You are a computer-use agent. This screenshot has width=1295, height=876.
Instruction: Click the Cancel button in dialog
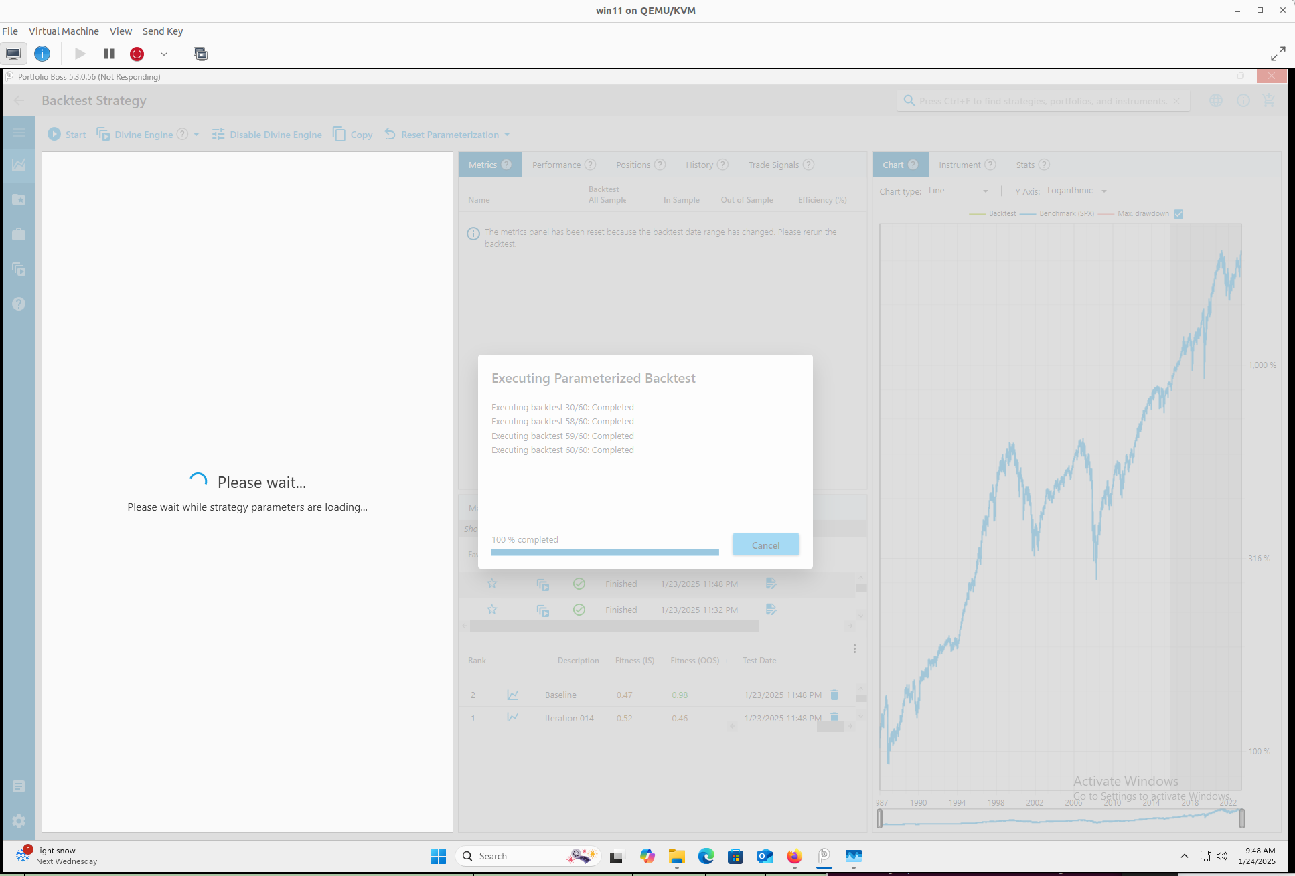765,545
